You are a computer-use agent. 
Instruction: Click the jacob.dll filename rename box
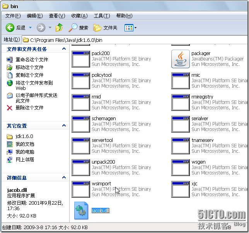coord(101,211)
